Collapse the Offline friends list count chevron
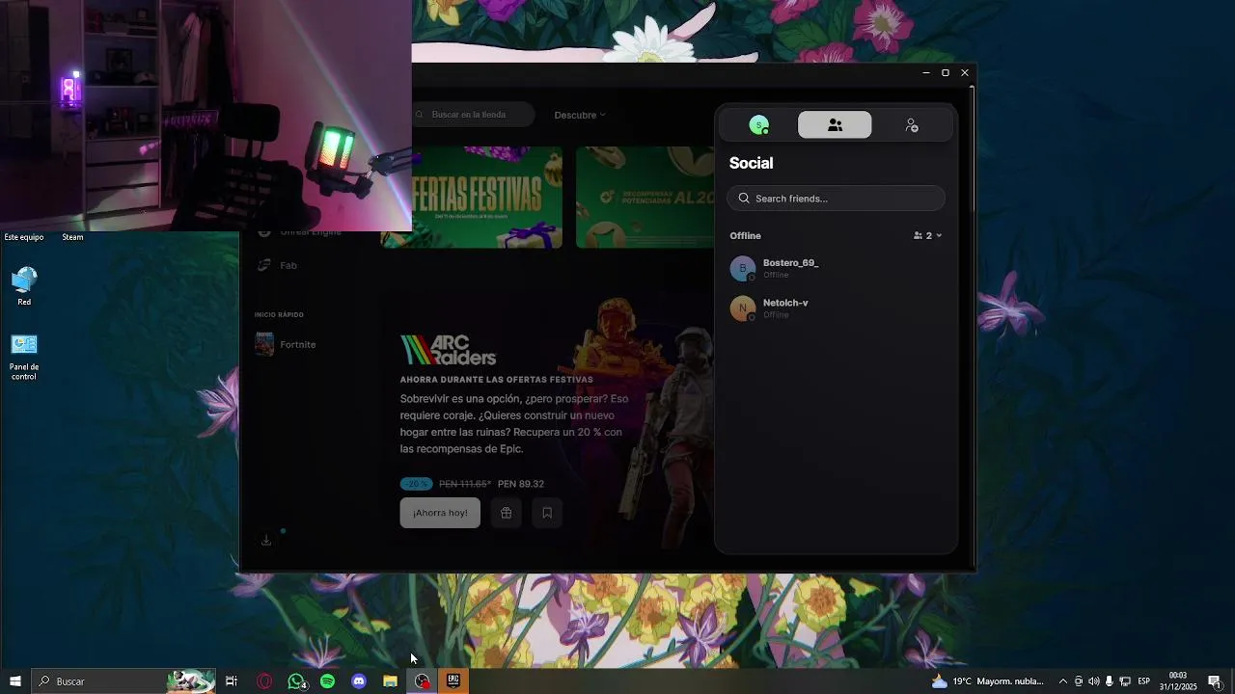Screen dimensions: 1235x694 coord(939,236)
